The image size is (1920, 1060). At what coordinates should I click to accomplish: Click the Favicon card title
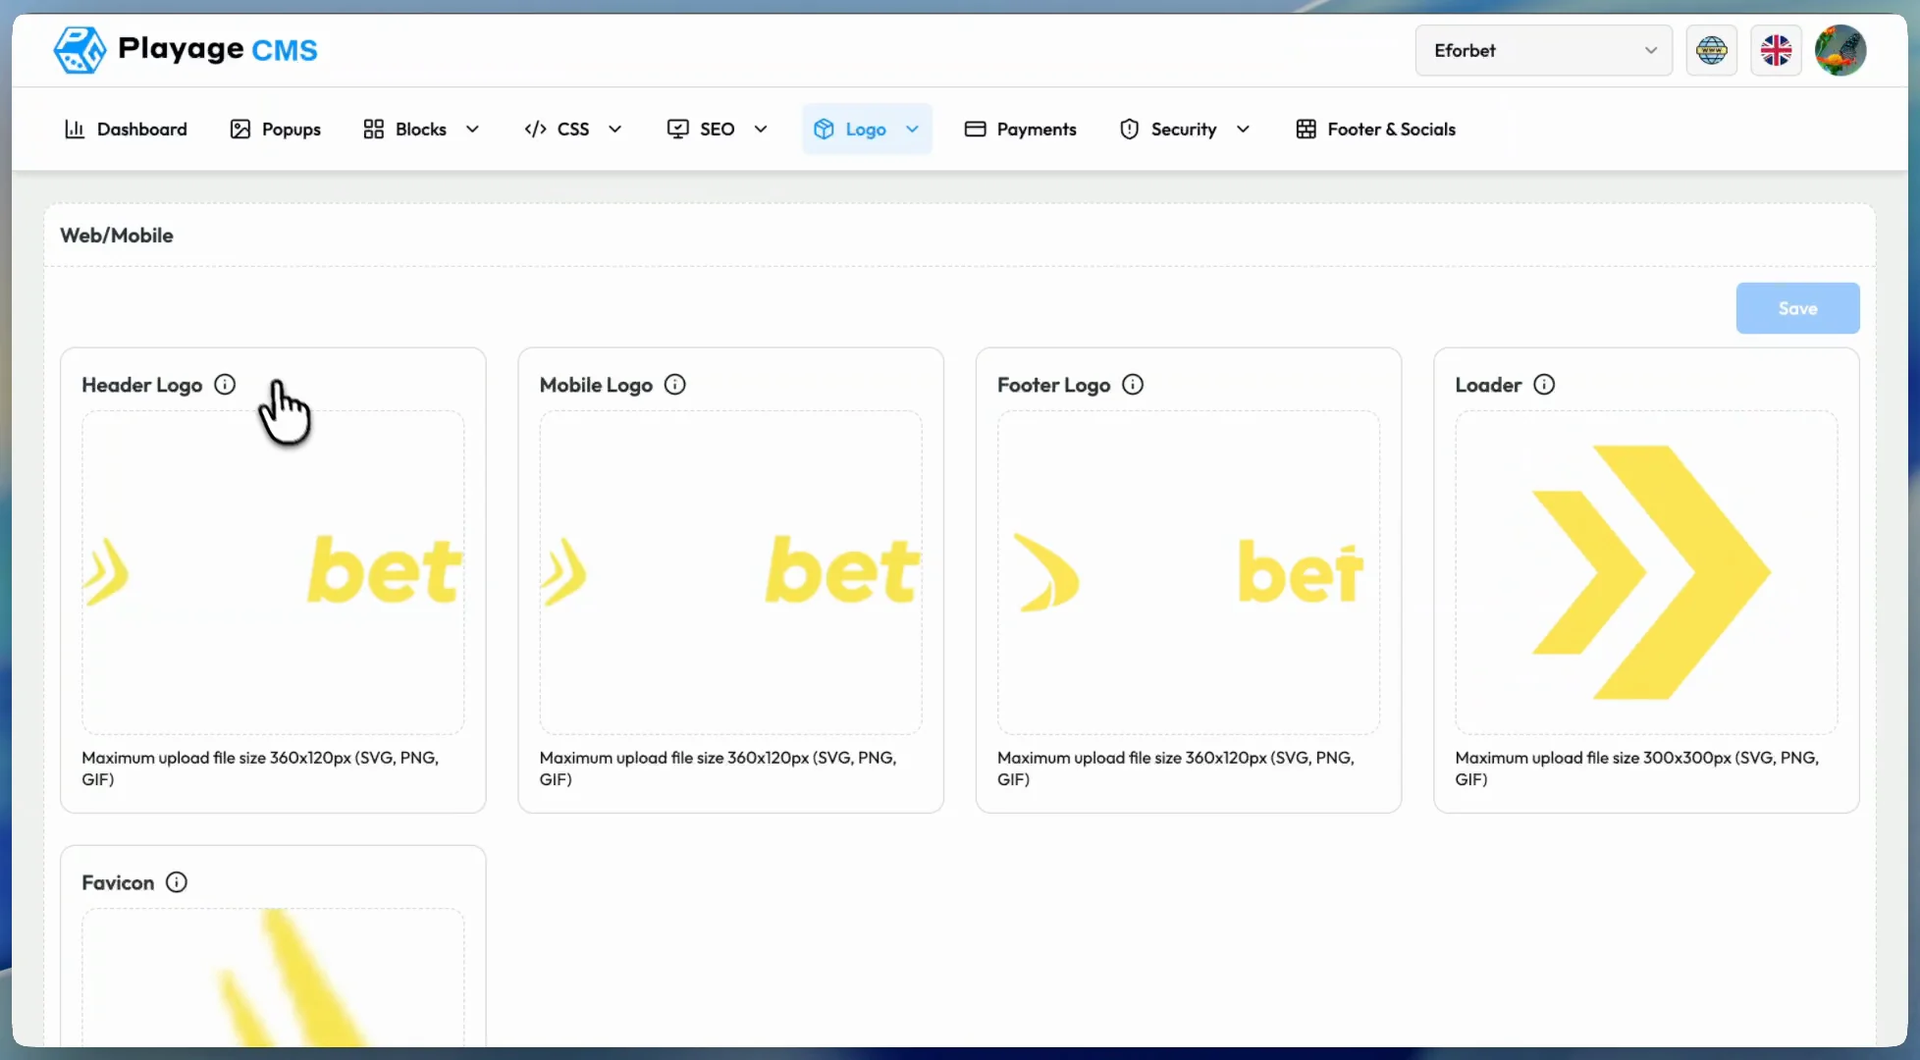pyautogui.click(x=118, y=882)
